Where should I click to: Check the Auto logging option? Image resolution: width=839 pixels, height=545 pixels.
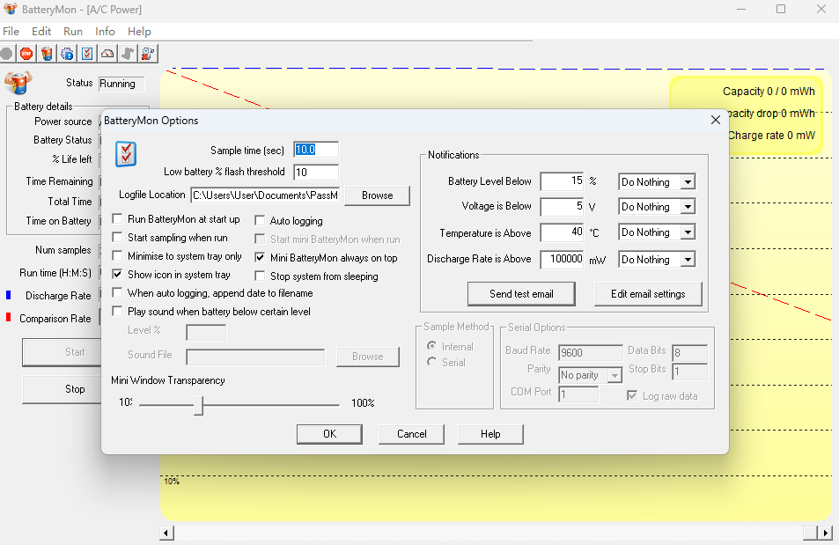(x=258, y=219)
